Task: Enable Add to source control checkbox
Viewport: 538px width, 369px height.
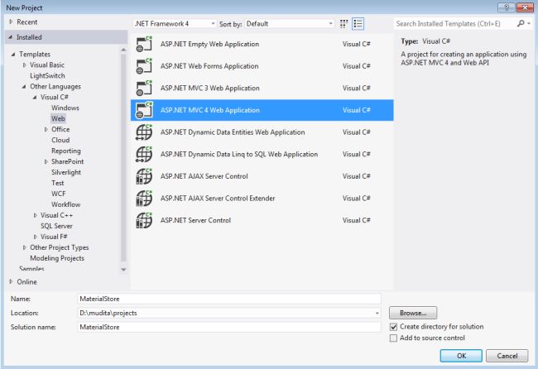Action: pyautogui.click(x=393, y=338)
